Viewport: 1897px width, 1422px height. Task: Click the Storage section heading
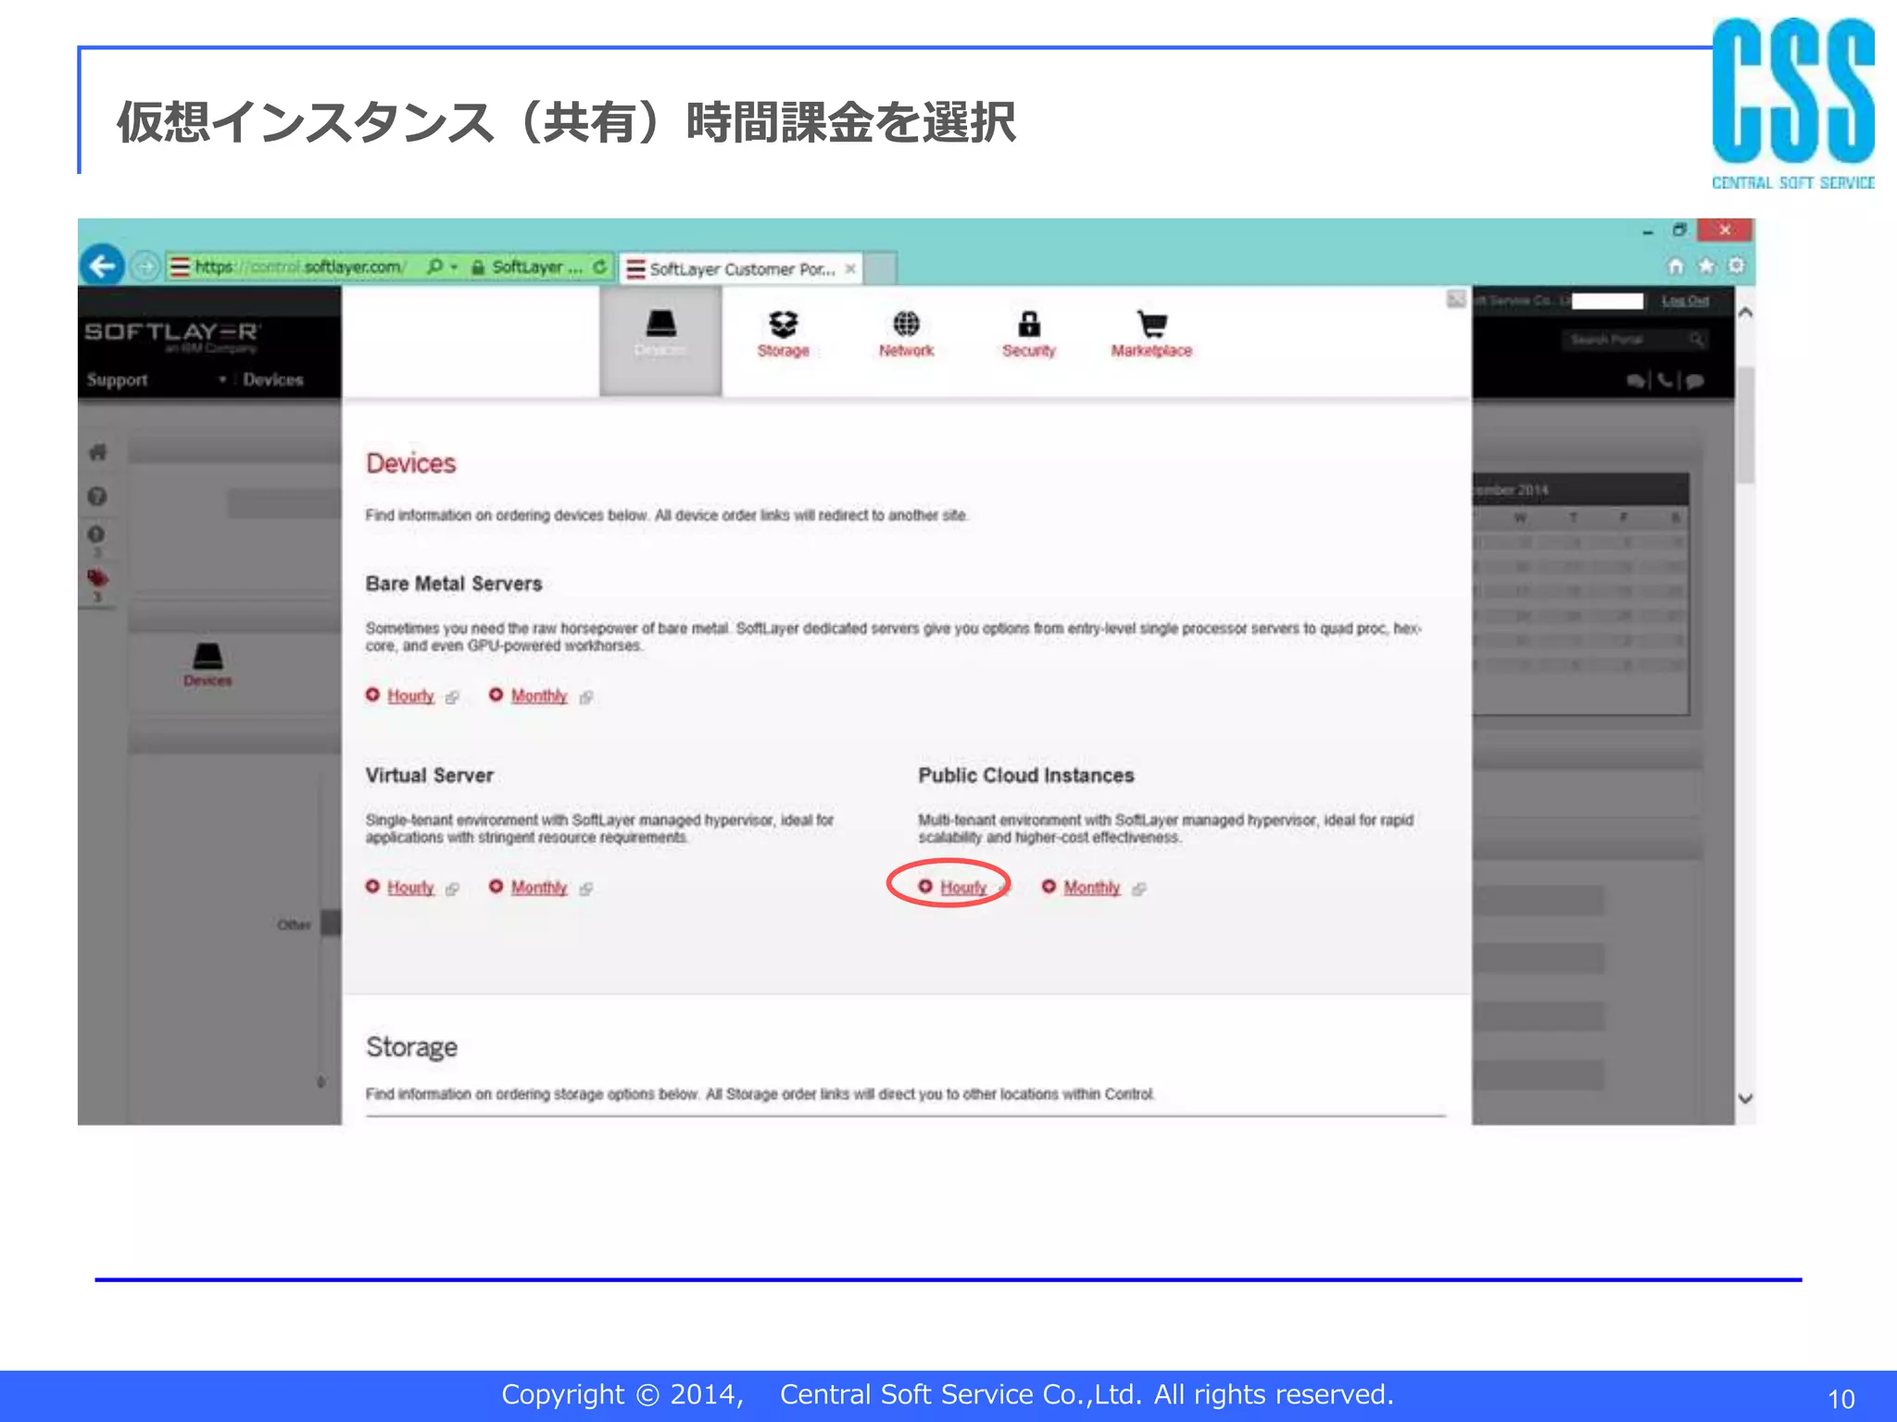pyautogui.click(x=411, y=1047)
